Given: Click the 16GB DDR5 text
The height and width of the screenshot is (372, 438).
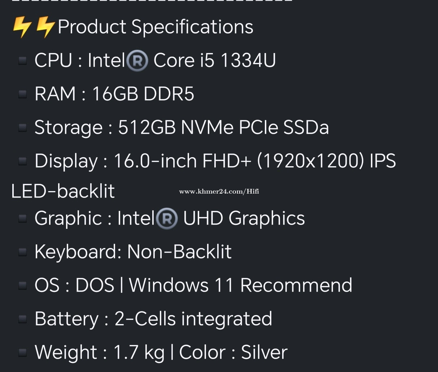Looking at the screenshot, I should pyautogui.click(x=143, y=94).
